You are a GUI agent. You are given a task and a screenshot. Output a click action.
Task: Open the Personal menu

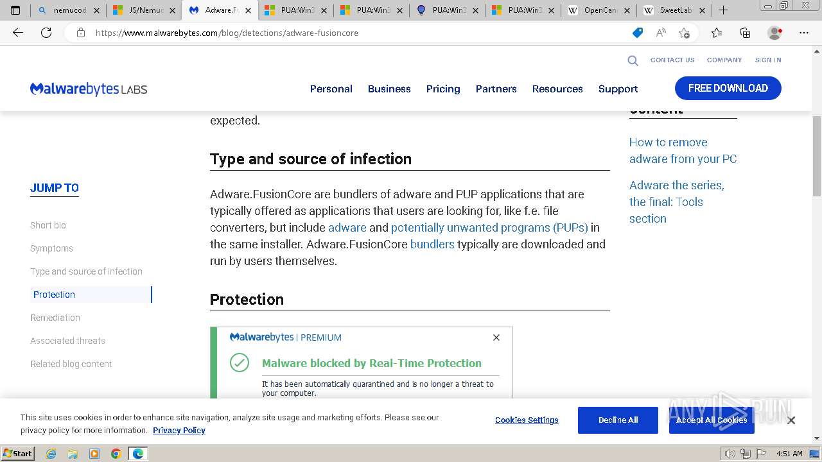pos(331,89)
